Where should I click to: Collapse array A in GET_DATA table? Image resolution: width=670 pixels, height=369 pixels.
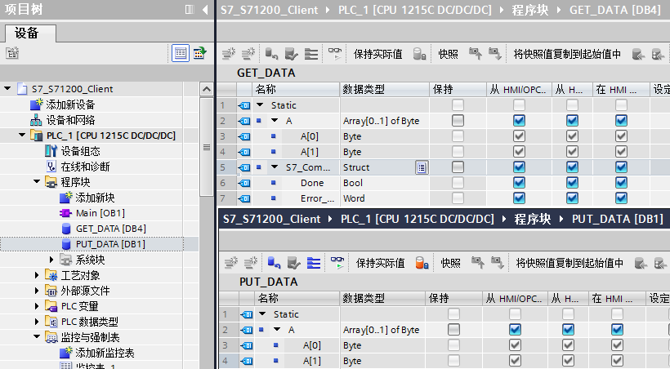tap(275, 121)
